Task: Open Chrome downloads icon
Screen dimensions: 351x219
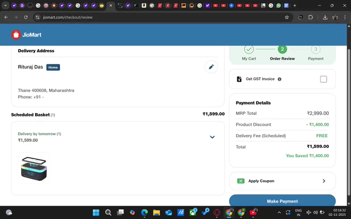Action: [325, 17]
